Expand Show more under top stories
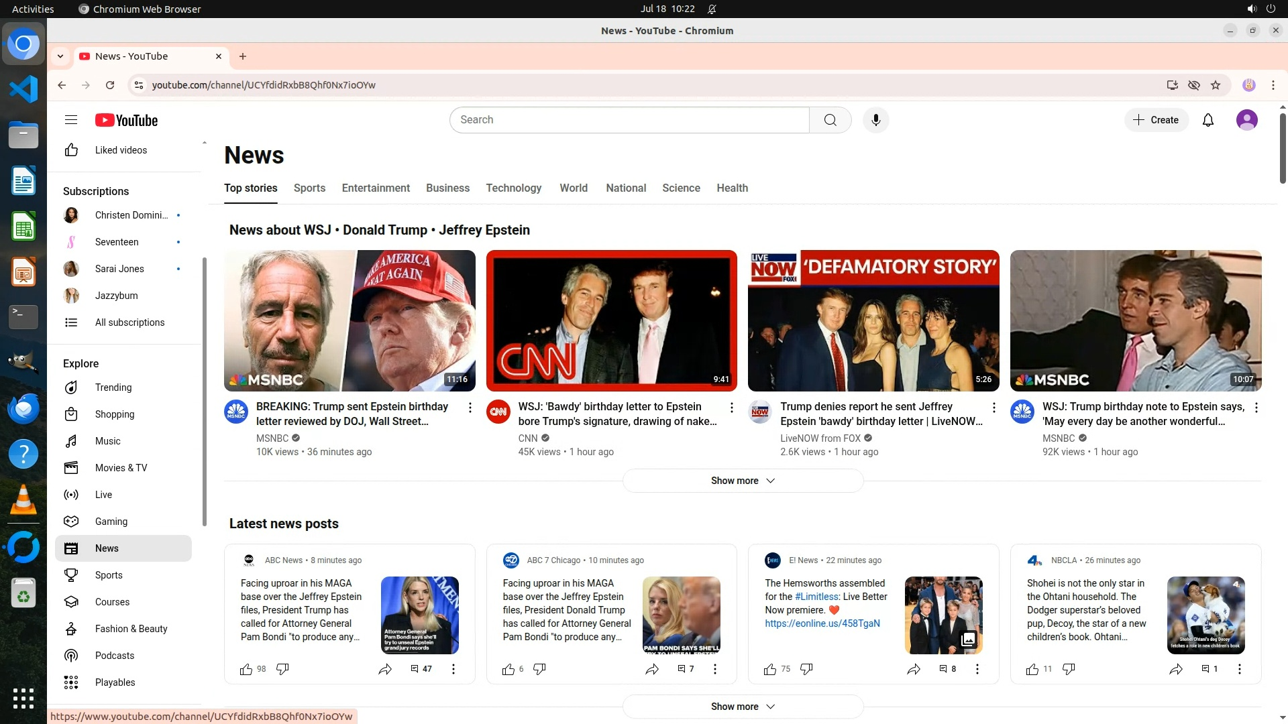This screenshot has height=724, width=1288. point(743,481)
